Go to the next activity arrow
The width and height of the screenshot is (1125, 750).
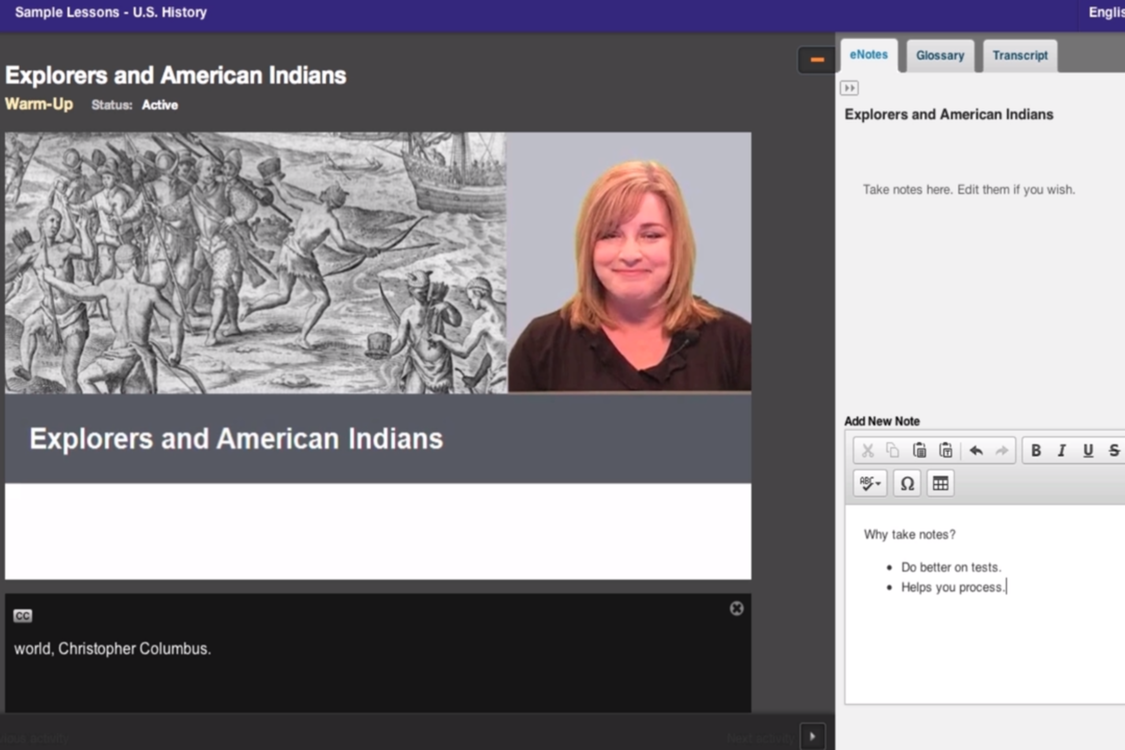pyautogui.click(x=812, y=736)
